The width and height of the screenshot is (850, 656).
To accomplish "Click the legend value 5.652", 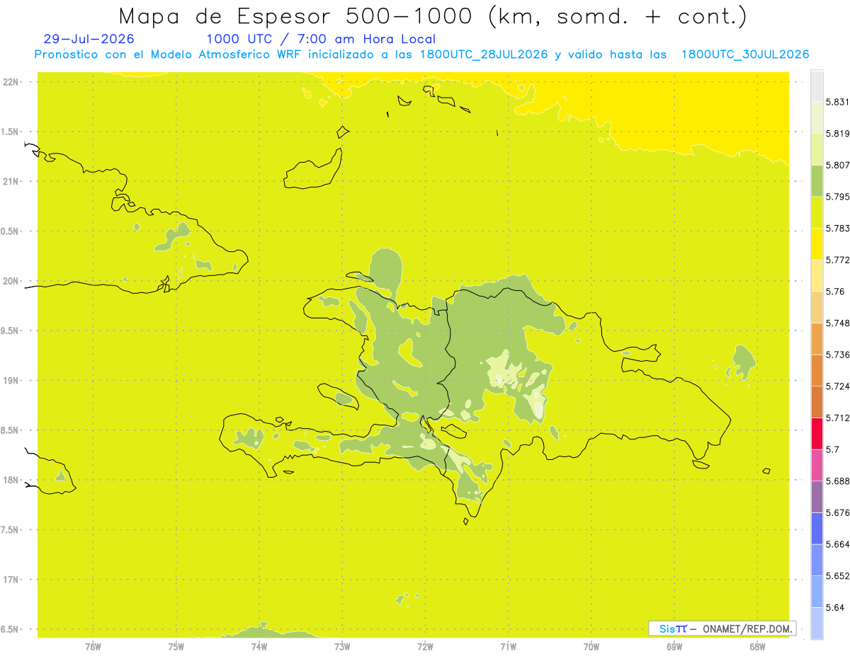I will (837, 576).
